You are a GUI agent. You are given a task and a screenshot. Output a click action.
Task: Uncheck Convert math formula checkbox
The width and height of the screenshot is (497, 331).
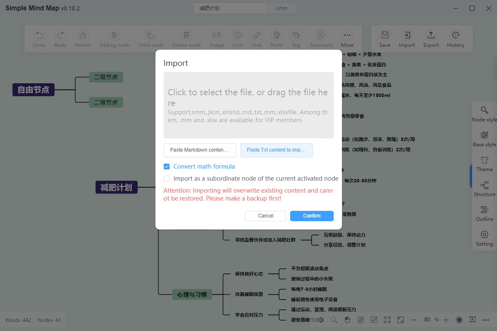(167, 167)
